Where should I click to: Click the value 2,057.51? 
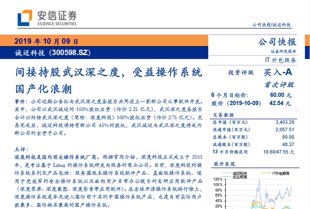coord(285,130)
